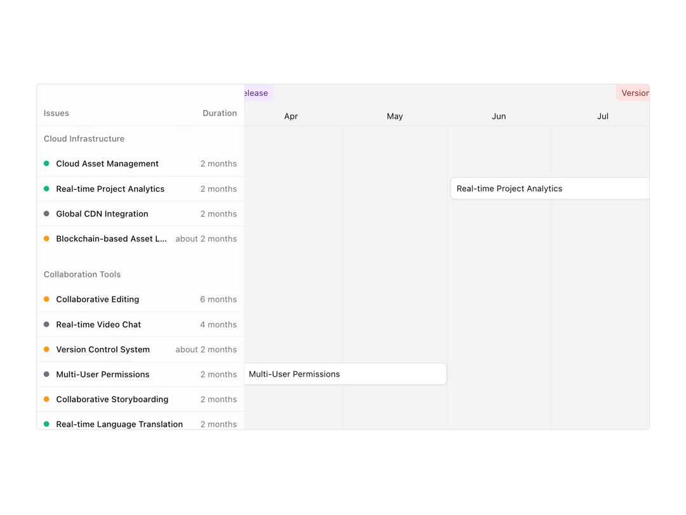This screenshot has height=515, width=686.
Task: Click the gray status dot for Real-time Video Chat
Action: point(46,324)
